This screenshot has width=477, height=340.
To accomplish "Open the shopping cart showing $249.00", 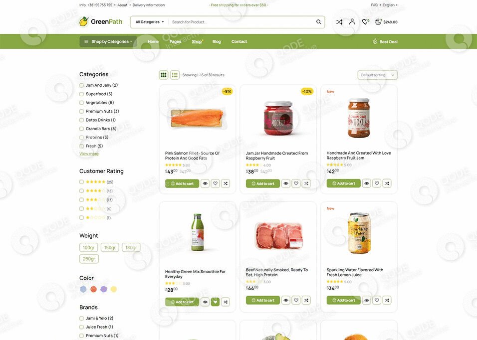I will (x=386, y=22).
